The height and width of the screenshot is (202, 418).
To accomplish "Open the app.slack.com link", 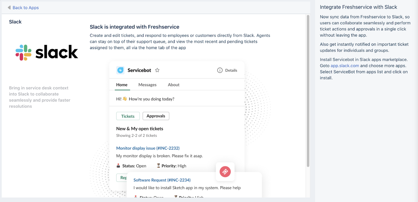I will tap(345, 66).
